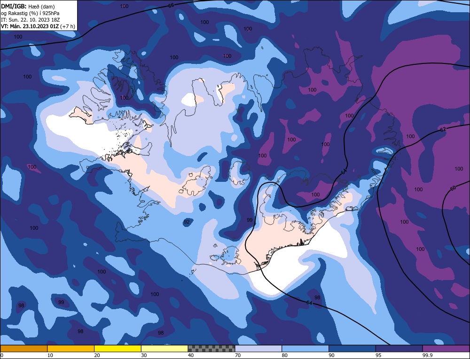The image size is (470, 359).
Task: Click the legend tick label '10'
Action: click(50, 355)
